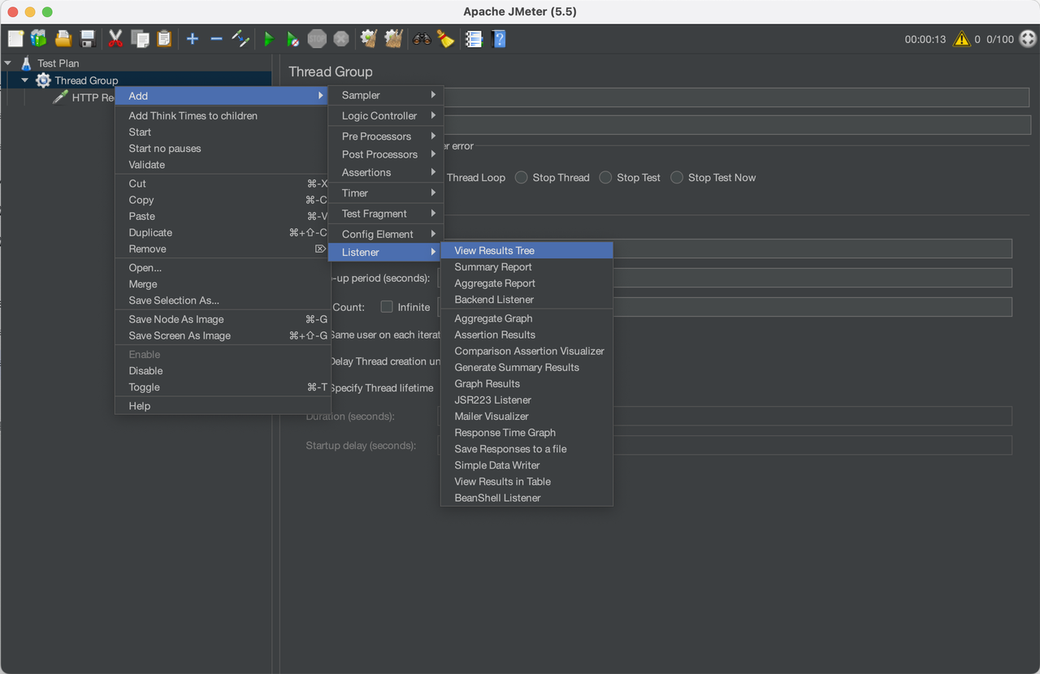
Task: Expand the Assertions submenu
Action: coord(386,172)
